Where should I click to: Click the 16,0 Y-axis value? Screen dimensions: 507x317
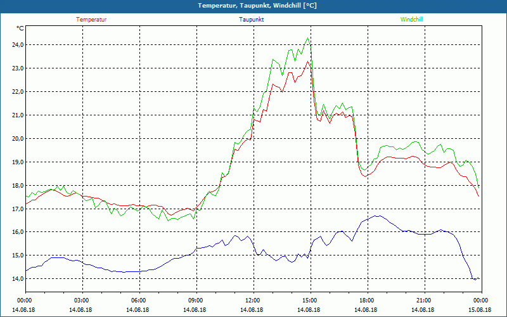18,232
